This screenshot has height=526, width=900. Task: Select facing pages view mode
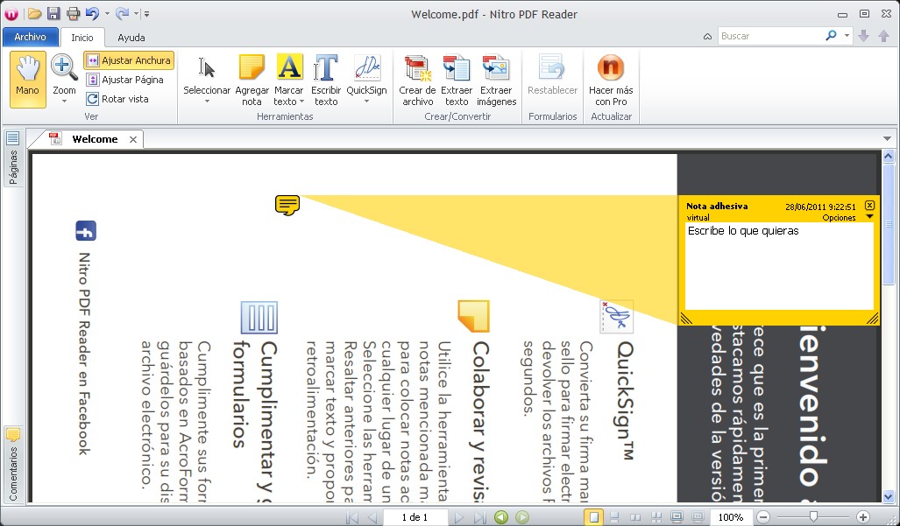click(635, 517)
